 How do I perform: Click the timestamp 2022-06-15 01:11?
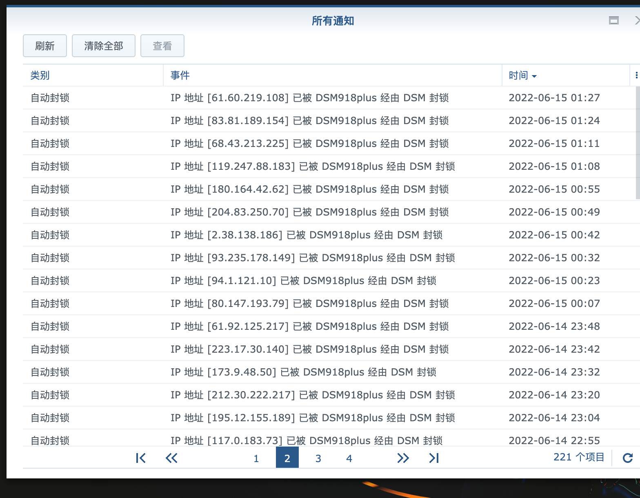pyautogui.click(x=554, y=143)
